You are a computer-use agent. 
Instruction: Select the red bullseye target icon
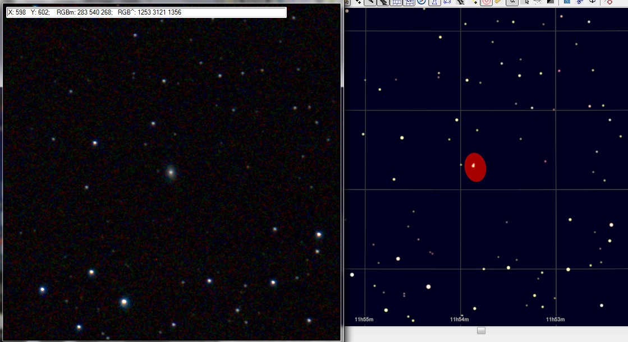pyautogui.click(x=486, y=2)
